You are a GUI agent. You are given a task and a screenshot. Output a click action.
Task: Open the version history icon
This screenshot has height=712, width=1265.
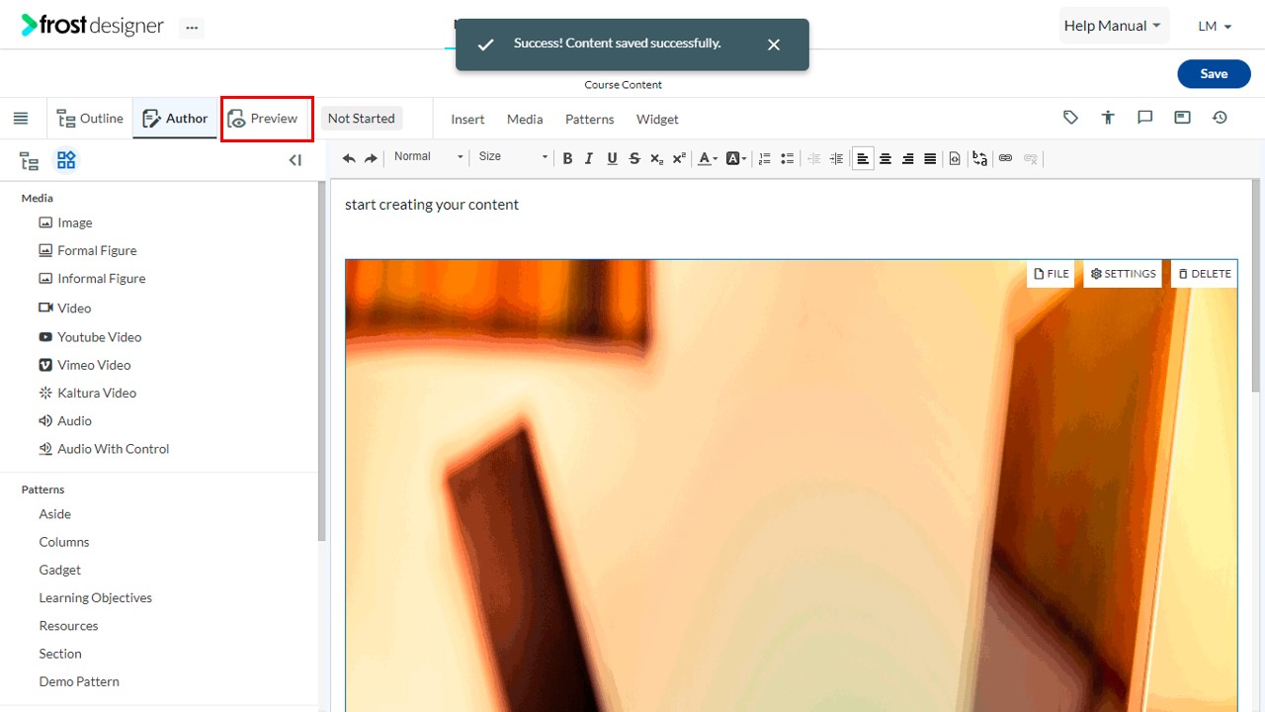(1220, 118)
